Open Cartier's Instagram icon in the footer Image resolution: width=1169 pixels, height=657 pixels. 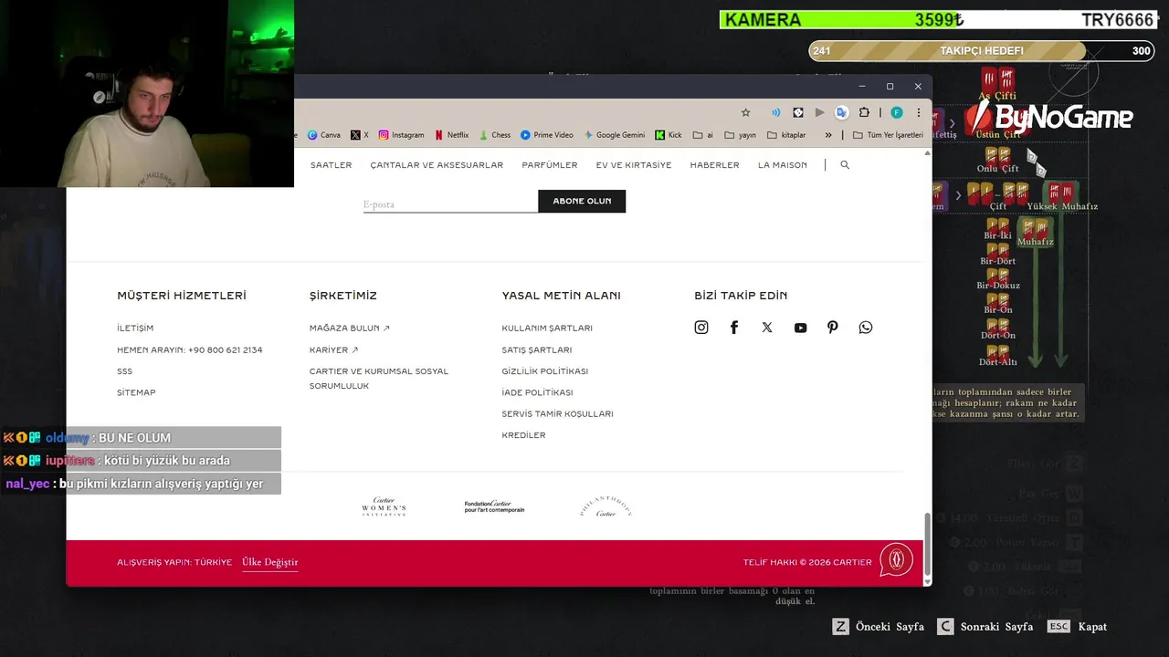click(701, 328)
